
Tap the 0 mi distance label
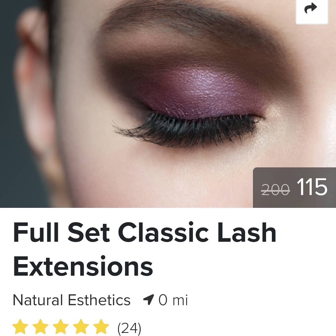pyautogui.click(x=173, y=300)
